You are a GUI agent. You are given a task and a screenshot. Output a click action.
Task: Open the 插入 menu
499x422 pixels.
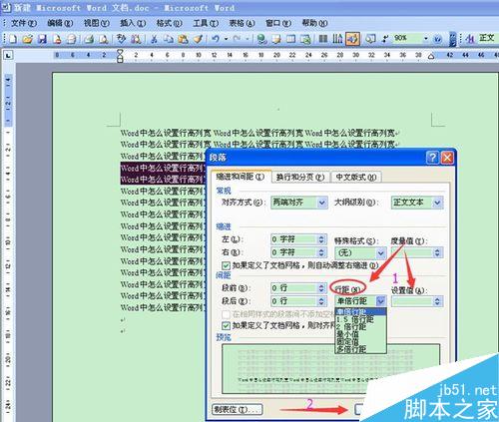[x=133, y=23]
